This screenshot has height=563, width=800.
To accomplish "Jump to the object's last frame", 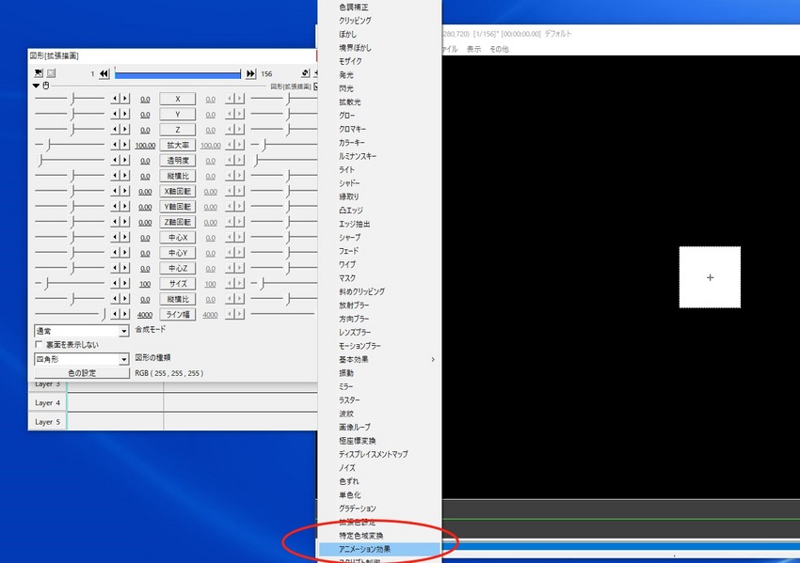I will pyautogui.click(x=250, y=73).
